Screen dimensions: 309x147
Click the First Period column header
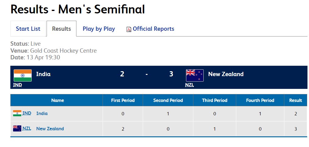point(123,100)
